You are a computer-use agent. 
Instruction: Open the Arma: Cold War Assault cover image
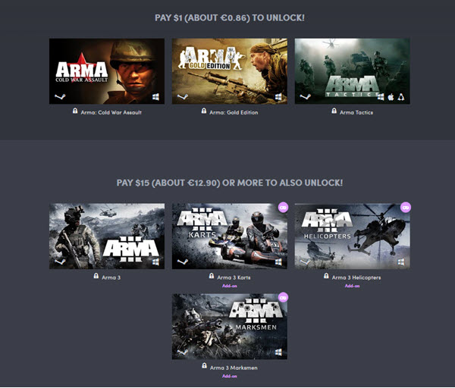click(x=106, y=71)
